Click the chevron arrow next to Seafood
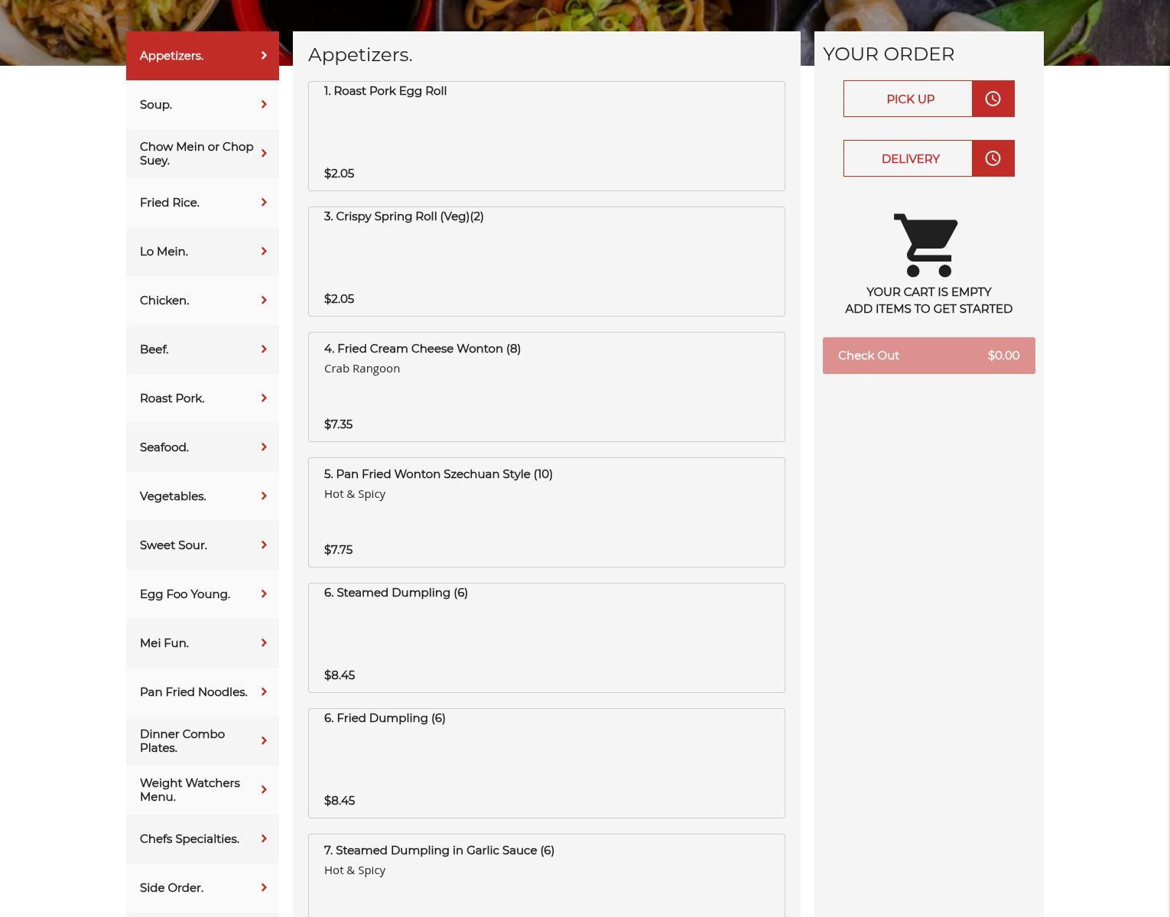The image size is (1170, 917). tap(264, 447)
